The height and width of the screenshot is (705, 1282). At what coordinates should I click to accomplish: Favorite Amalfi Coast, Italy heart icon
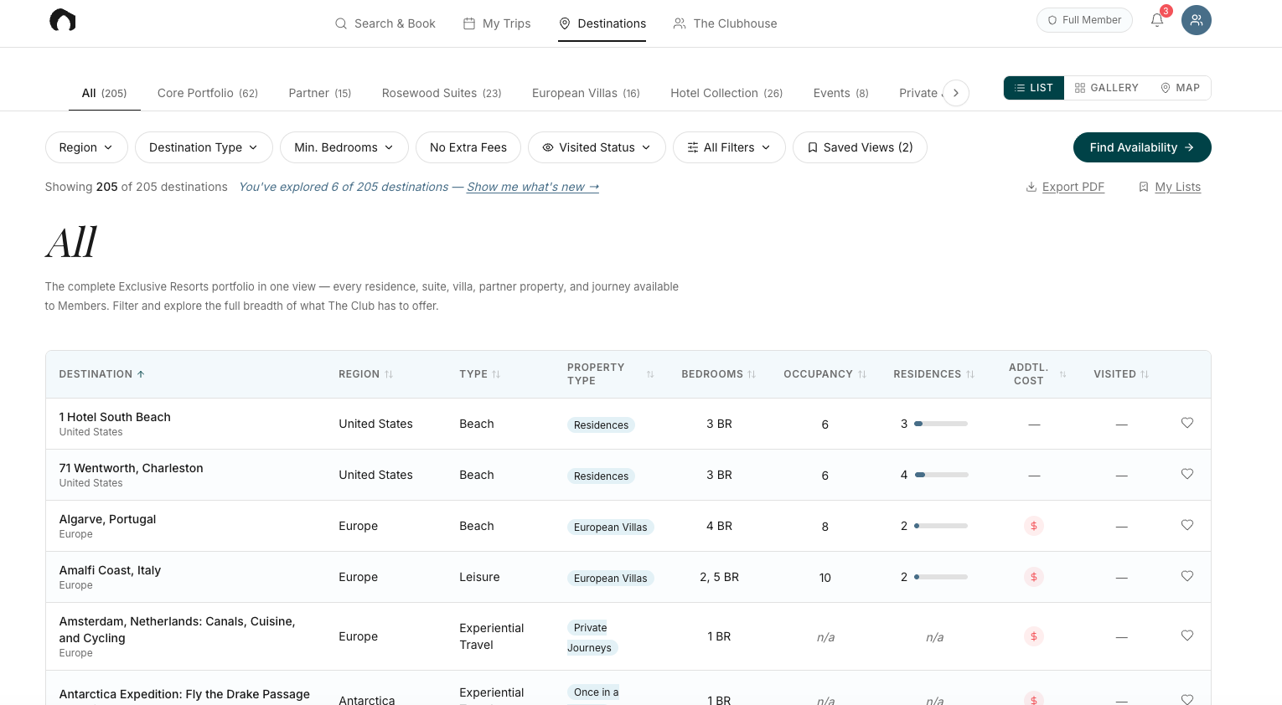pyautogui.click(x=1187, y=576)
